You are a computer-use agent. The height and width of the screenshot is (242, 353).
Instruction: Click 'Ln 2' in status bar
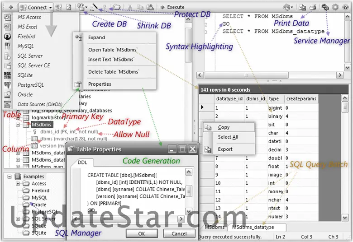coord(280,237)
